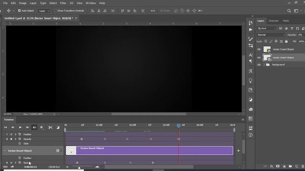This screenshot has width=305, height=171.
Task: Open Vector Smart Object track filmstrip menu
Action: [x=59, y=151]
